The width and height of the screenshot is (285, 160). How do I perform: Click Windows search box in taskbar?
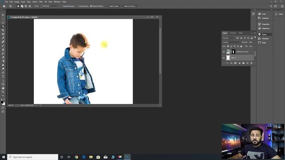33,157
